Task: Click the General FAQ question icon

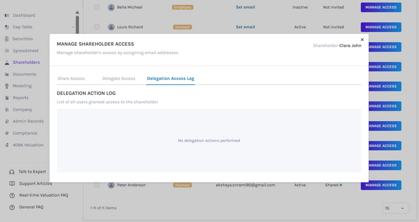Action: click(x=12, y=207)
